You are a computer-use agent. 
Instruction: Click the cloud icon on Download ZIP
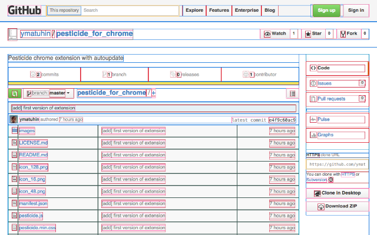click(321, 207)
